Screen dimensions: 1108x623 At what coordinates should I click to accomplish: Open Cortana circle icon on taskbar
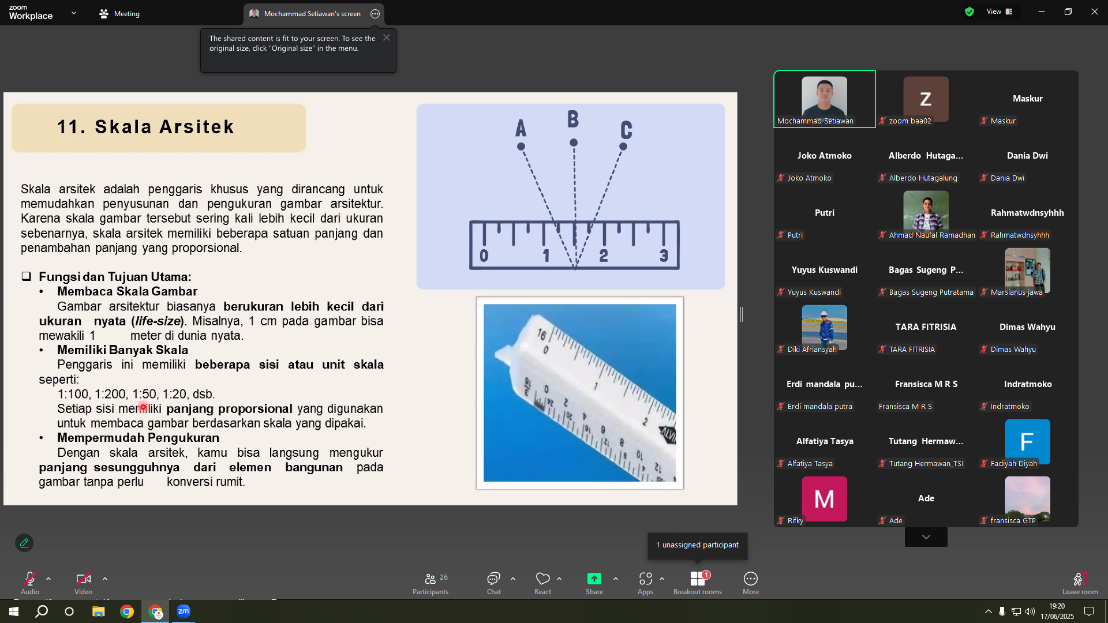69,611
